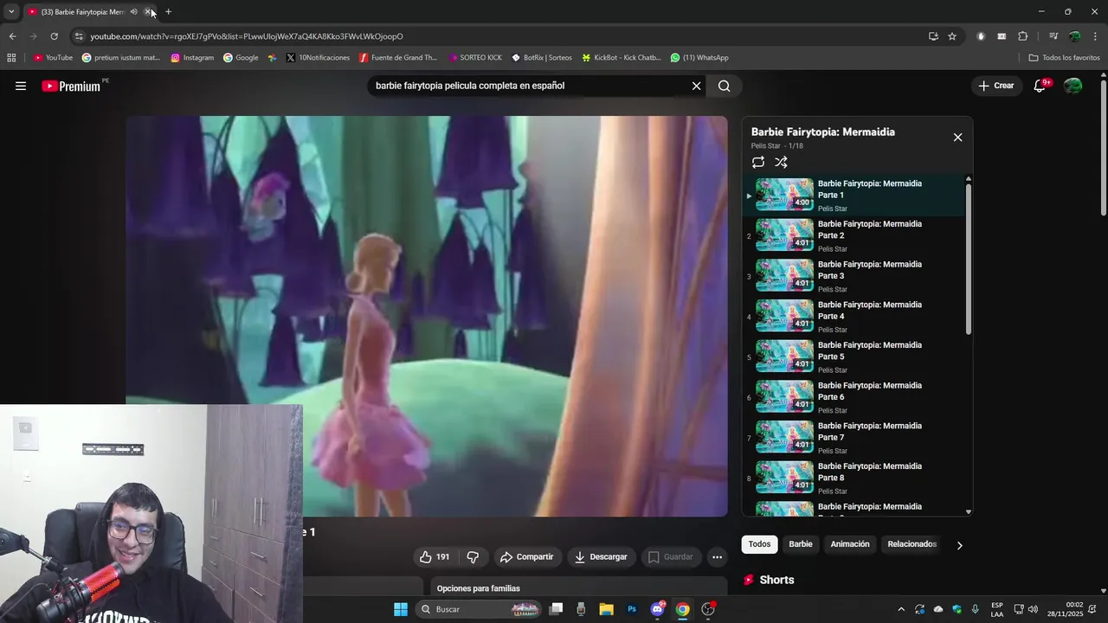
Task: Open the Windows Start menu
Action: pyautogui.click(x=401, y=609)
